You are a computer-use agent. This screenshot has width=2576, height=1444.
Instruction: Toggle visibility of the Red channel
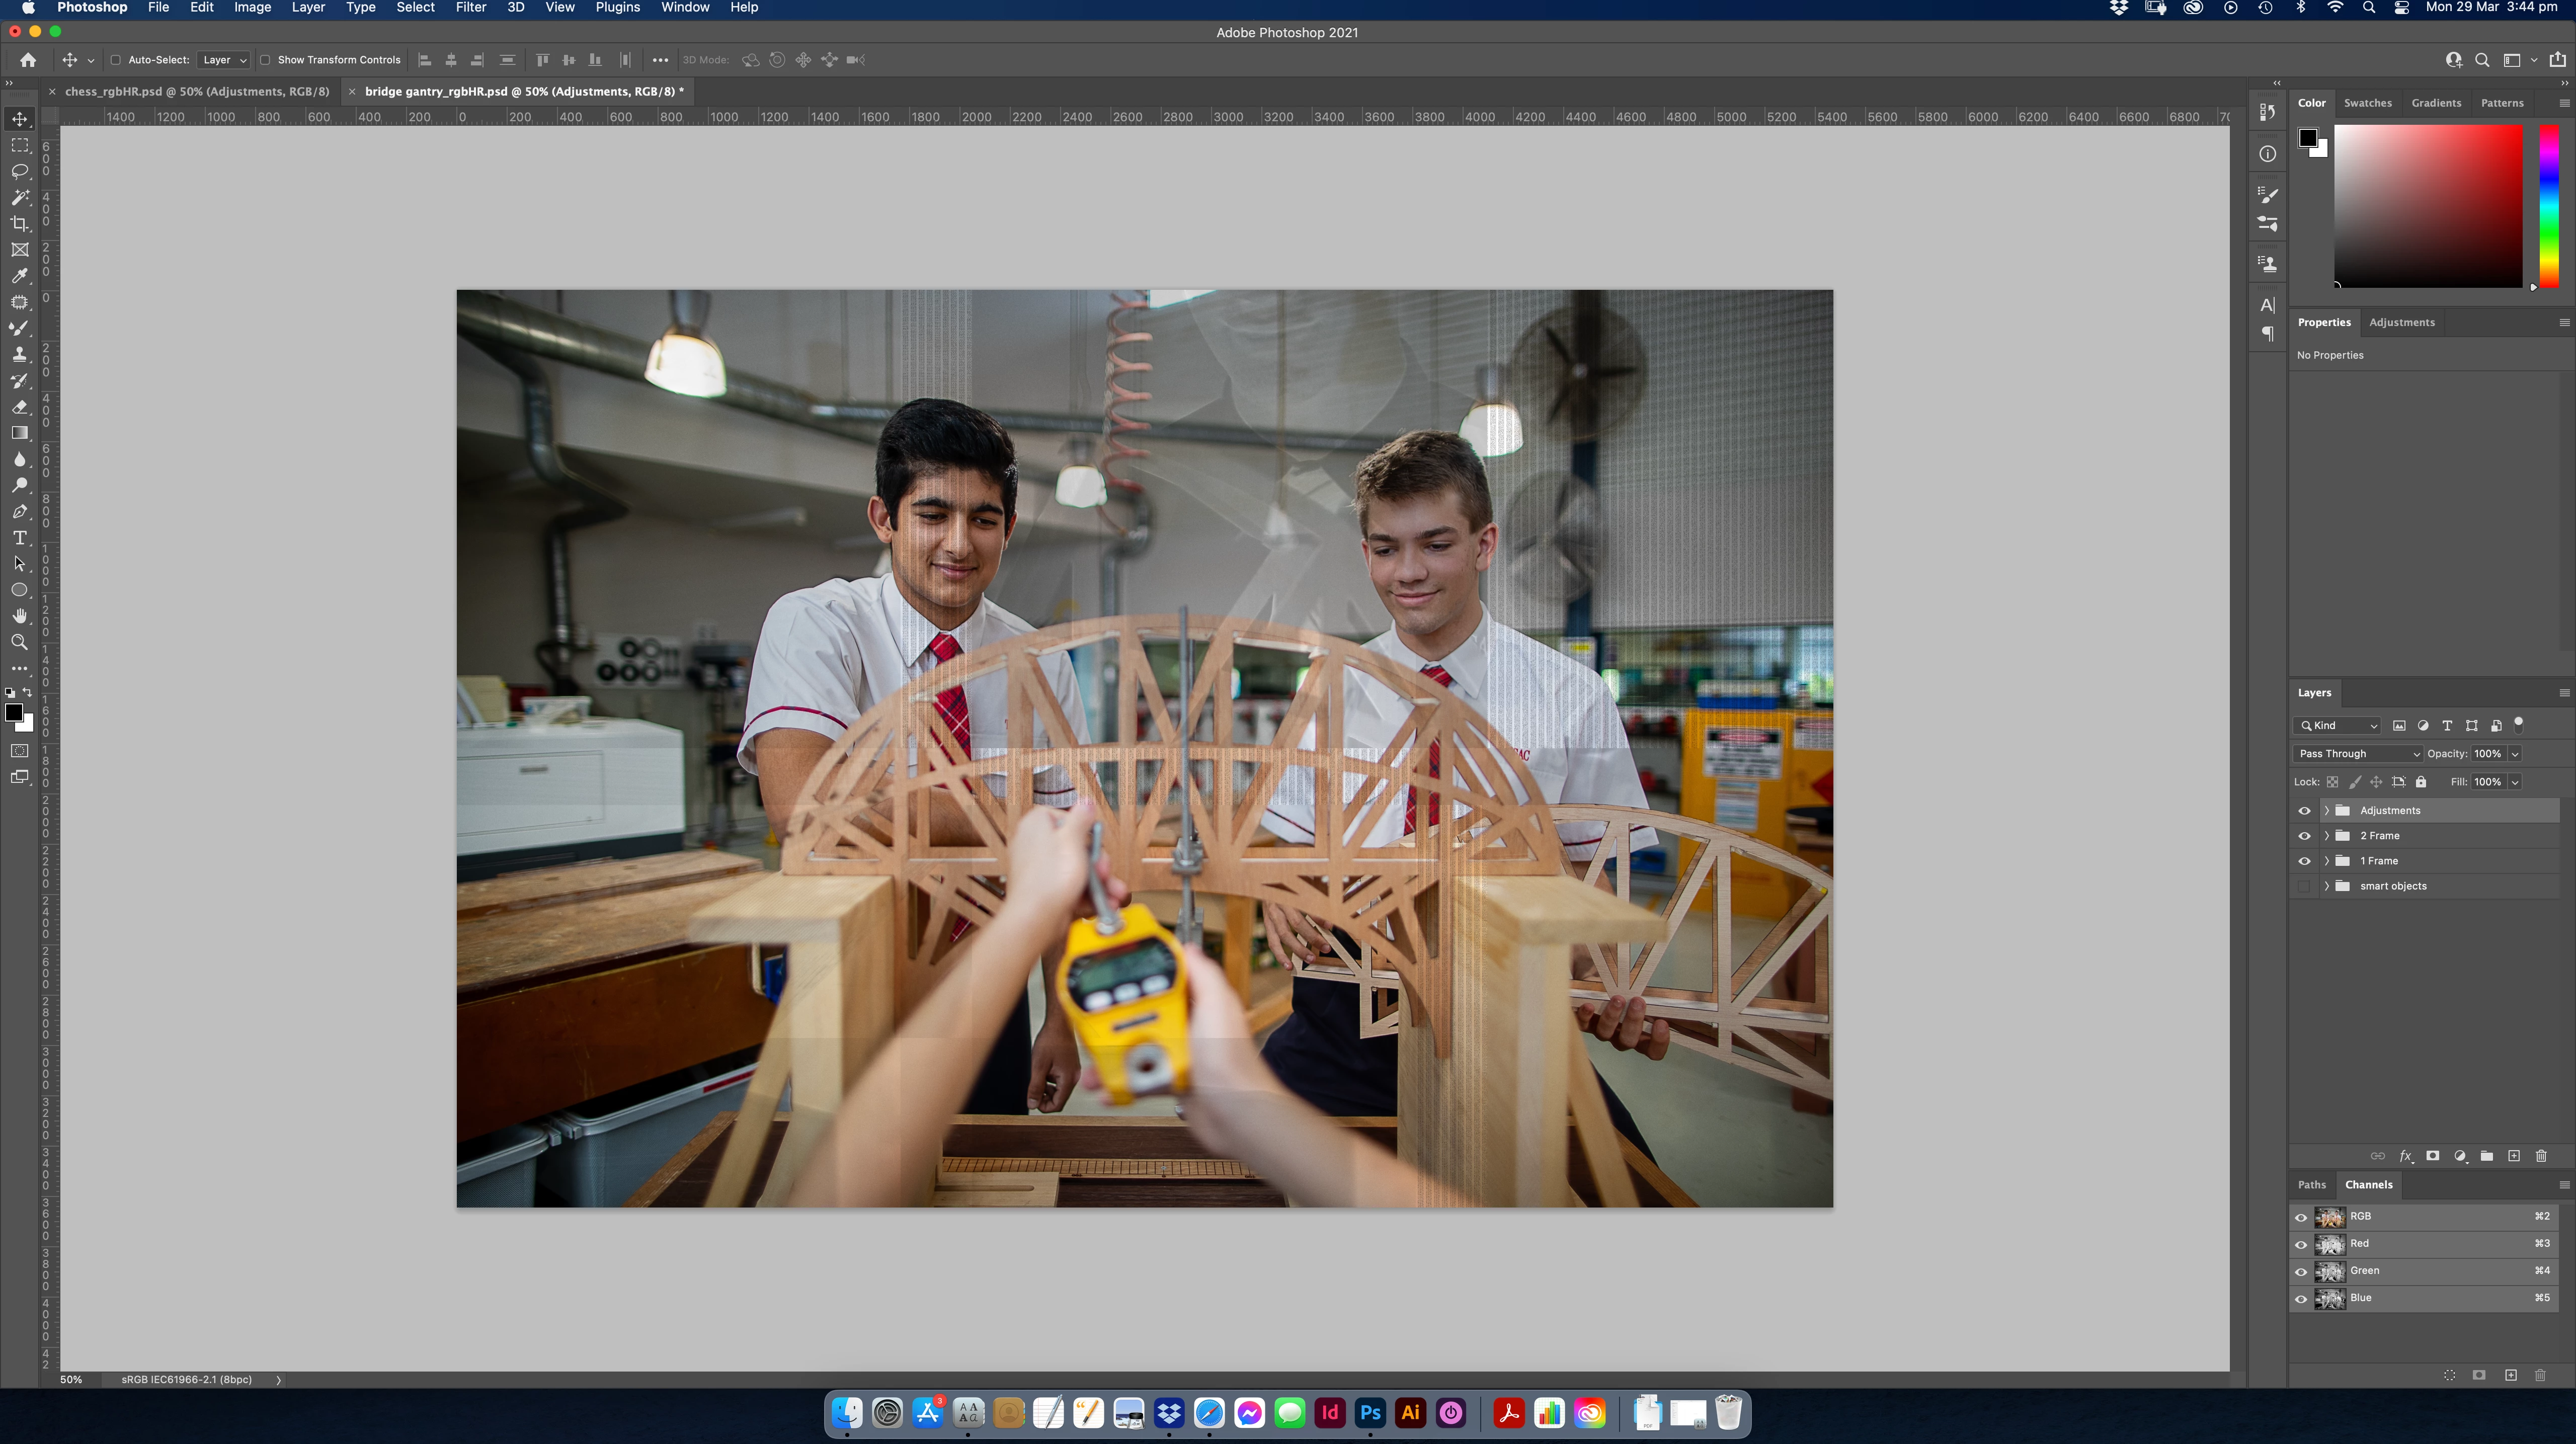(2300, 1244)
